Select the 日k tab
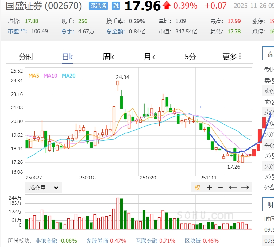This screenshot has height=247, width=274. point(67,57)
